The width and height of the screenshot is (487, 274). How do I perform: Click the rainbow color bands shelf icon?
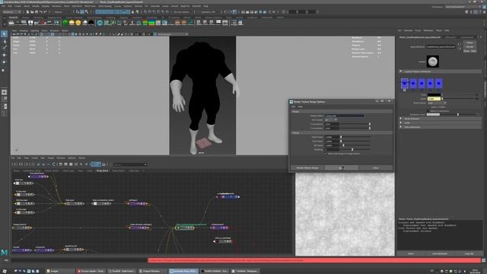[x=151, y=23]
